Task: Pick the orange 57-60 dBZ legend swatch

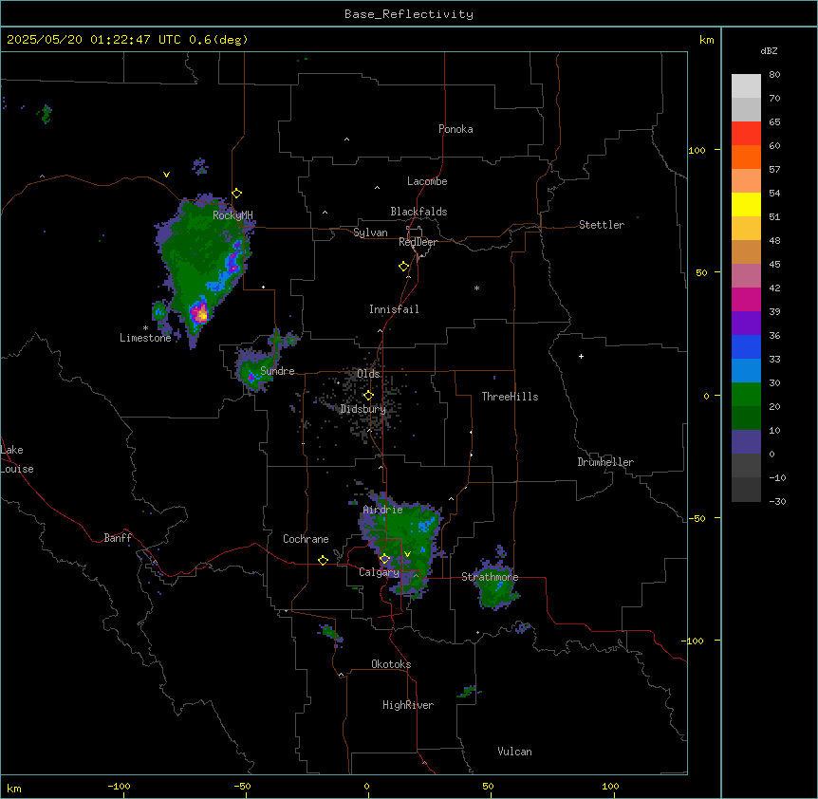Action: pyautogui.click(x=746, y=157)
